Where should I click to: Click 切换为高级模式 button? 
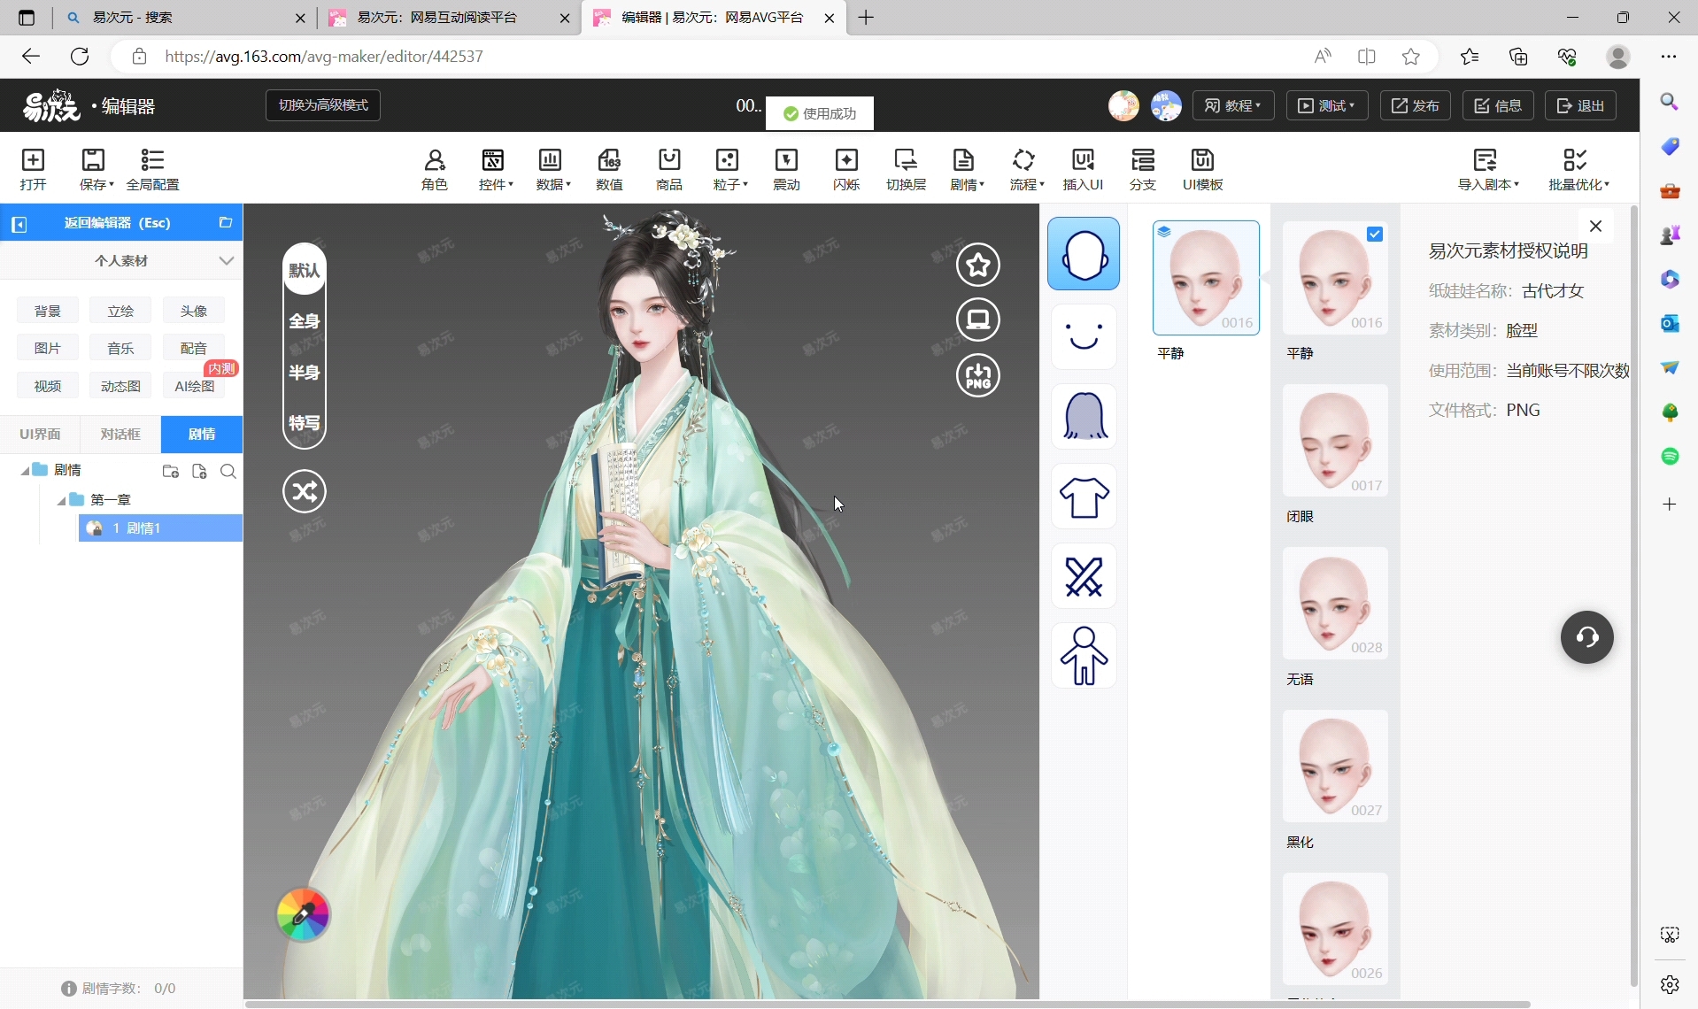[323, 105]
